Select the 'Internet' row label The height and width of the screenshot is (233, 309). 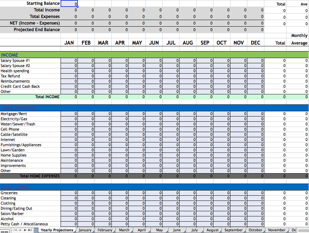30,140
